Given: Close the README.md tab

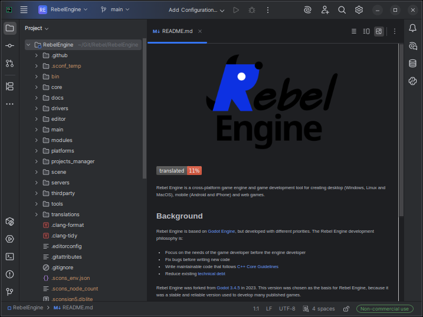Looking at the screenshot, I should pyautogui.click(x=200, y=31).
